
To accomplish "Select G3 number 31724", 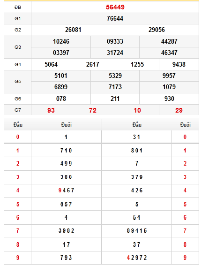I will (115, 53).
